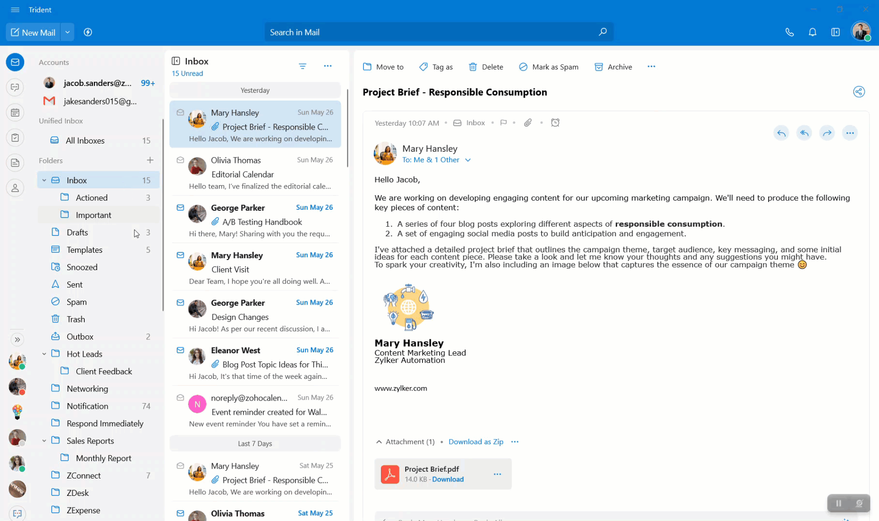Download Project Brief.pdf
The width and height of the screenshot is (879, 521).
(x=448, y=479)
